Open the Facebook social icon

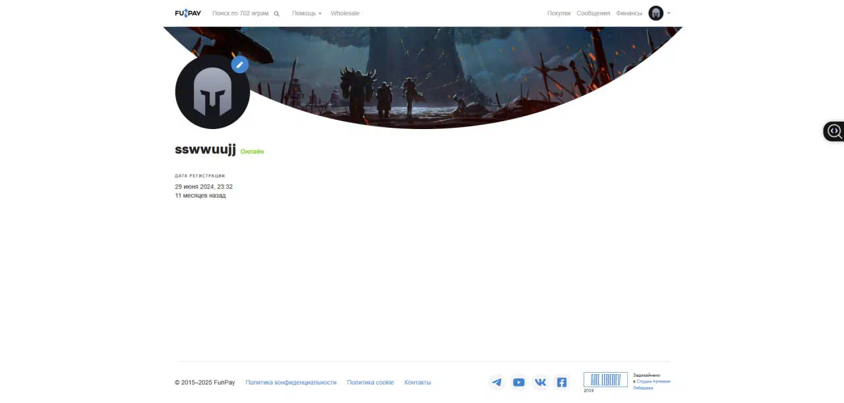562,383
